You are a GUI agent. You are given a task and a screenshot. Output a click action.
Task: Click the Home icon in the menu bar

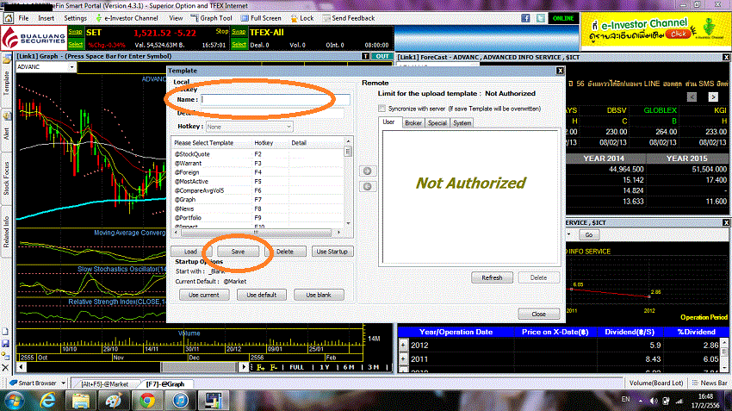(x=9, y=18)
